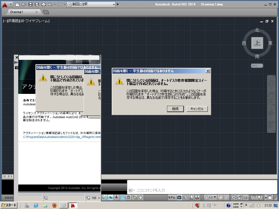Click Hardware Acceleration icon in status bar
The image size is (279, 209).
tap(246, 198)
